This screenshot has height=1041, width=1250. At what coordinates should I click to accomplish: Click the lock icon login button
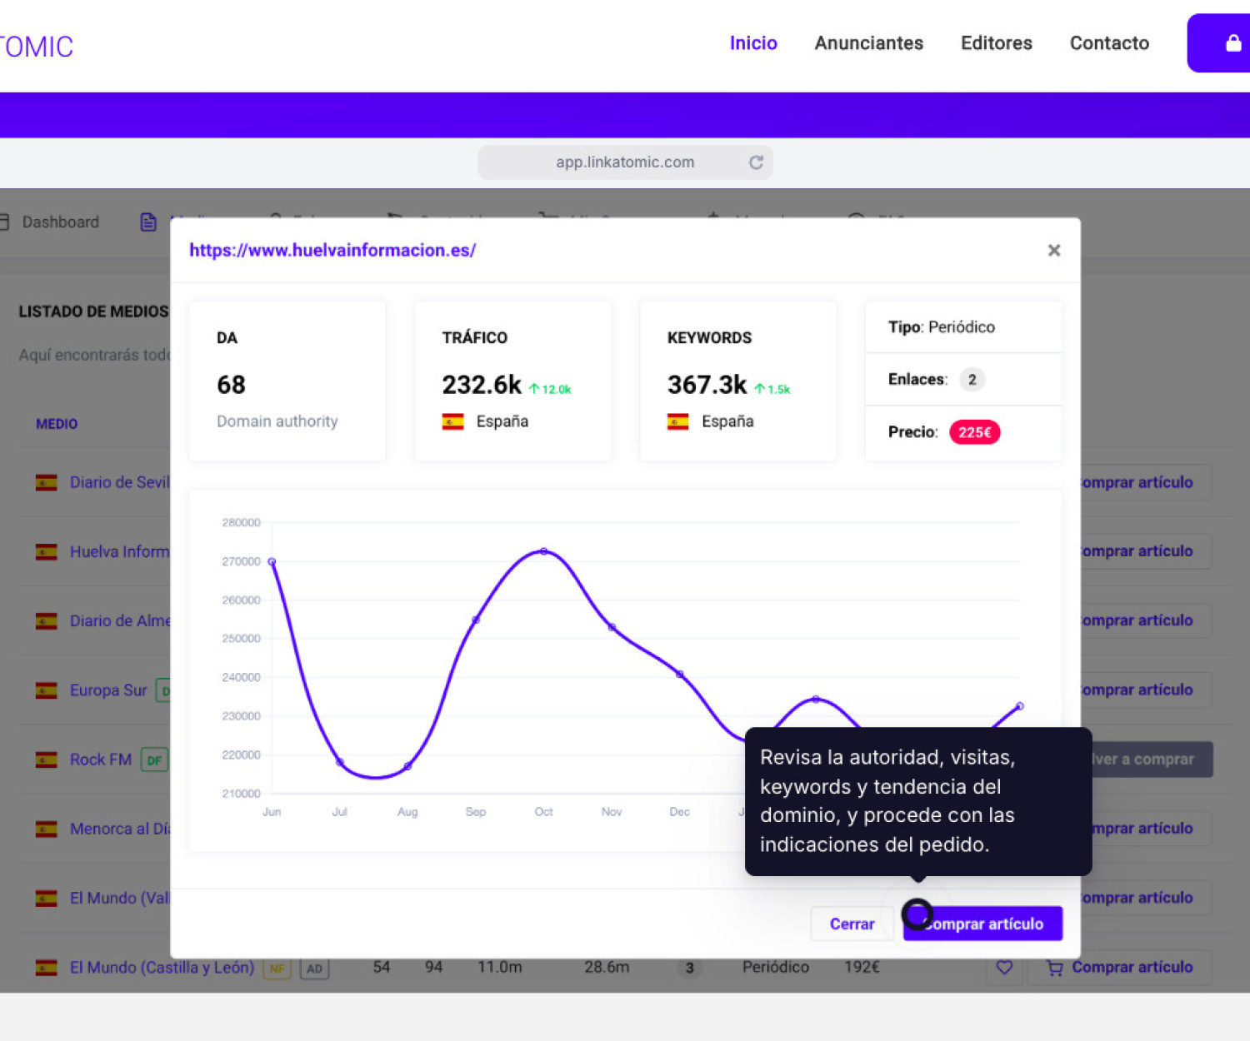[1232, 44]
